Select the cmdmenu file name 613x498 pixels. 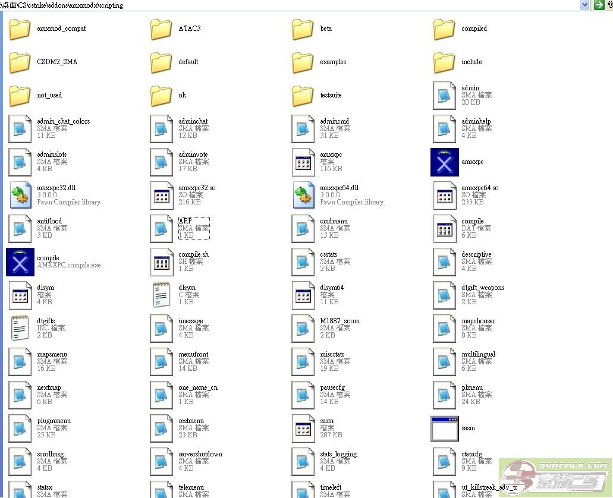point(334,221)
